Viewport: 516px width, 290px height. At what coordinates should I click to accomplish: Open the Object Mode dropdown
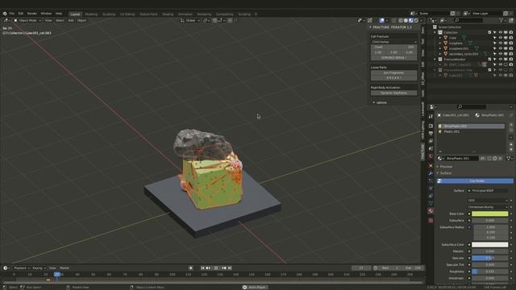[x=27, y=20]
